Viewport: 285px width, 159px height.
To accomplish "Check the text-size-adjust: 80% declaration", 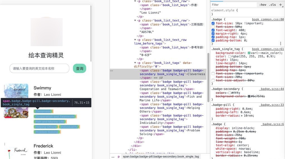I will [213, 80].
